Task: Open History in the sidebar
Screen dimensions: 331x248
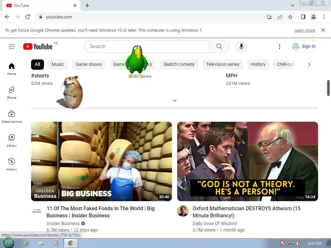Action: coord(12,164)
